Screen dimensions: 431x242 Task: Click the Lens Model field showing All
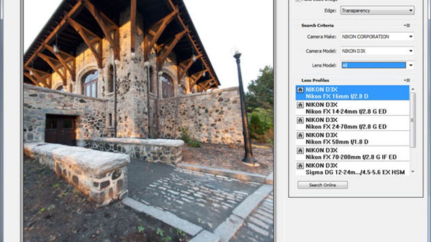374,65
